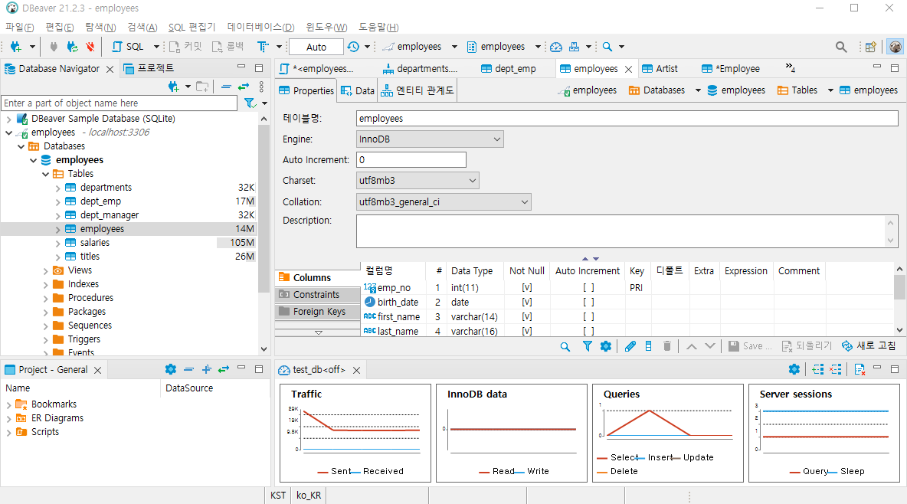Click the transaction log clock icon
Viewport: 907px width, 504px height.
tap(353, 47)
